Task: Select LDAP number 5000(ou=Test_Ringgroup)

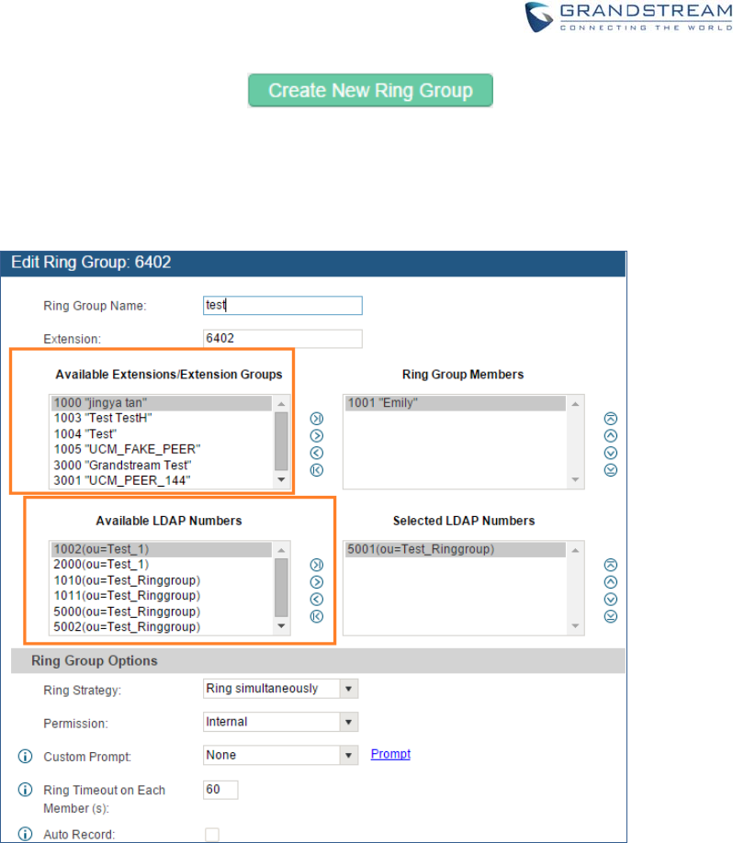Action: [162, 612]
